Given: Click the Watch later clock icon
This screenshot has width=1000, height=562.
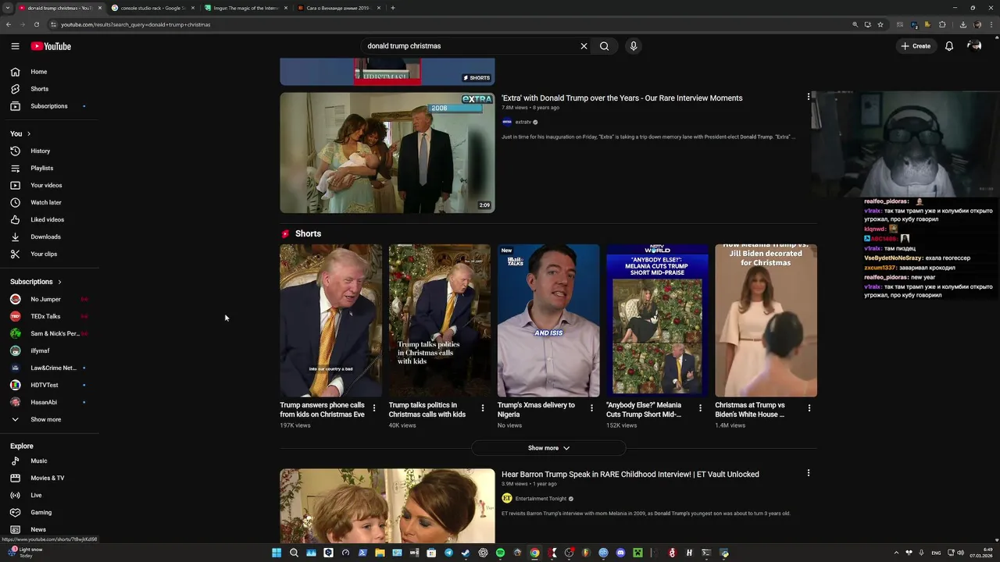Looking at the screenshot, I should tap(15, 202).
